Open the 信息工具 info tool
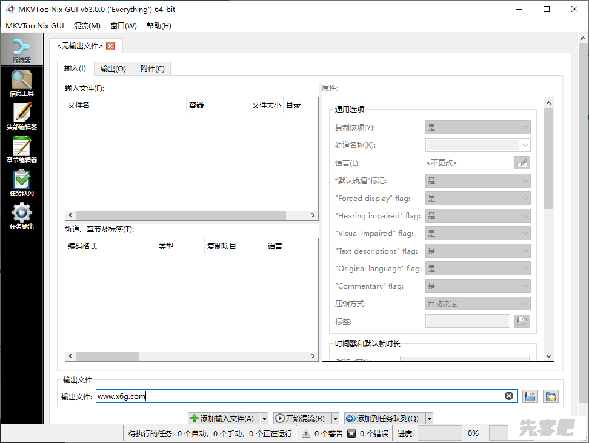Screen dimensions: 589x443 tap(21, 84)
